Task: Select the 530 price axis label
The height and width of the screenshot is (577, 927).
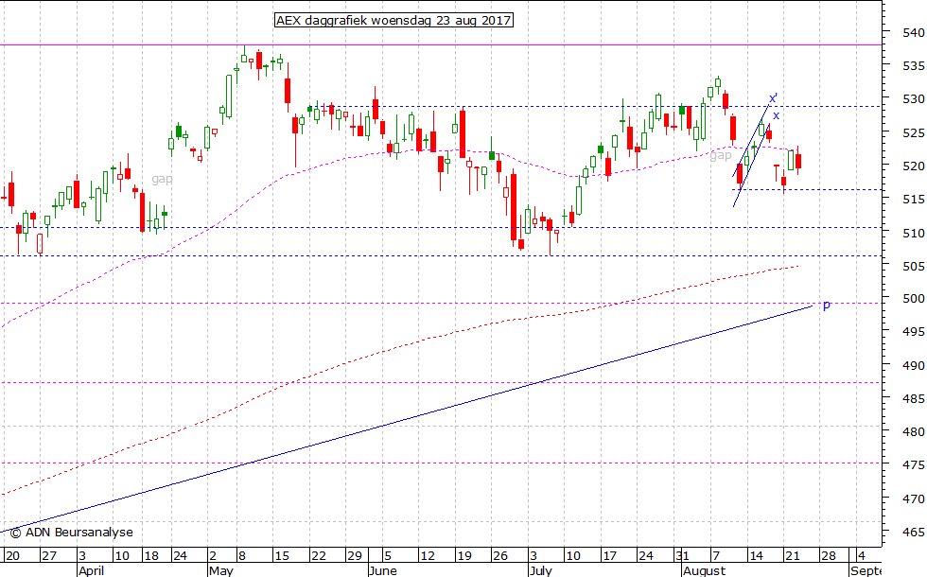Action: coord(914,99)
